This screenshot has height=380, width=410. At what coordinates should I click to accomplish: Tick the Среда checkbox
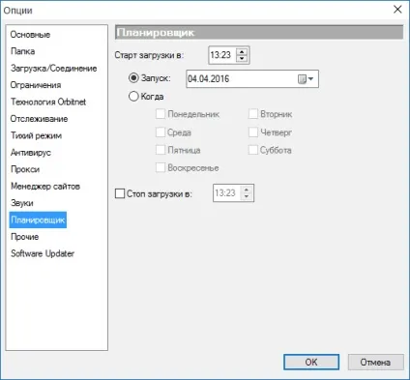click(x=161, y=132)
